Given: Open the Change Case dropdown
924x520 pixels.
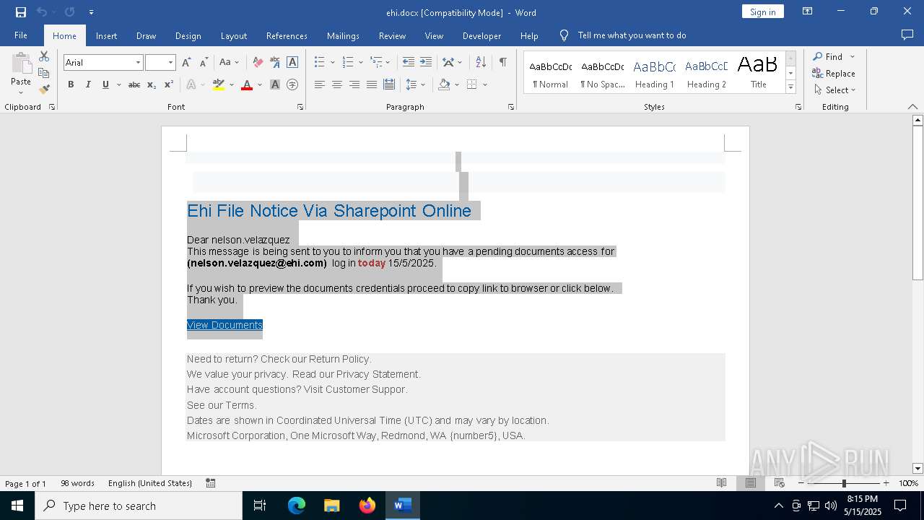Looking at the screenshot, I should pos(229,63).
